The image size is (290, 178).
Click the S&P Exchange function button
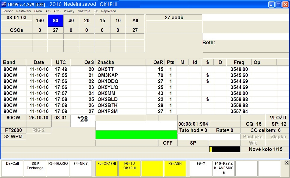[x=35, y=168]
